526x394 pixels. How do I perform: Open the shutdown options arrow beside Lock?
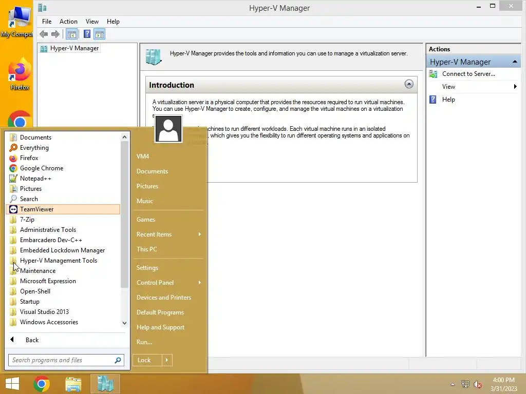[x=167, y=360]
